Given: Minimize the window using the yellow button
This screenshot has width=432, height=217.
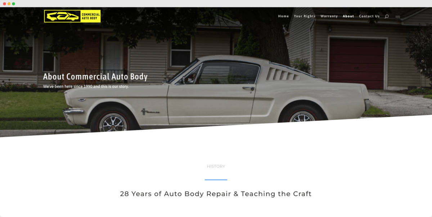Looking at the screenshot, I should (9, 4).
